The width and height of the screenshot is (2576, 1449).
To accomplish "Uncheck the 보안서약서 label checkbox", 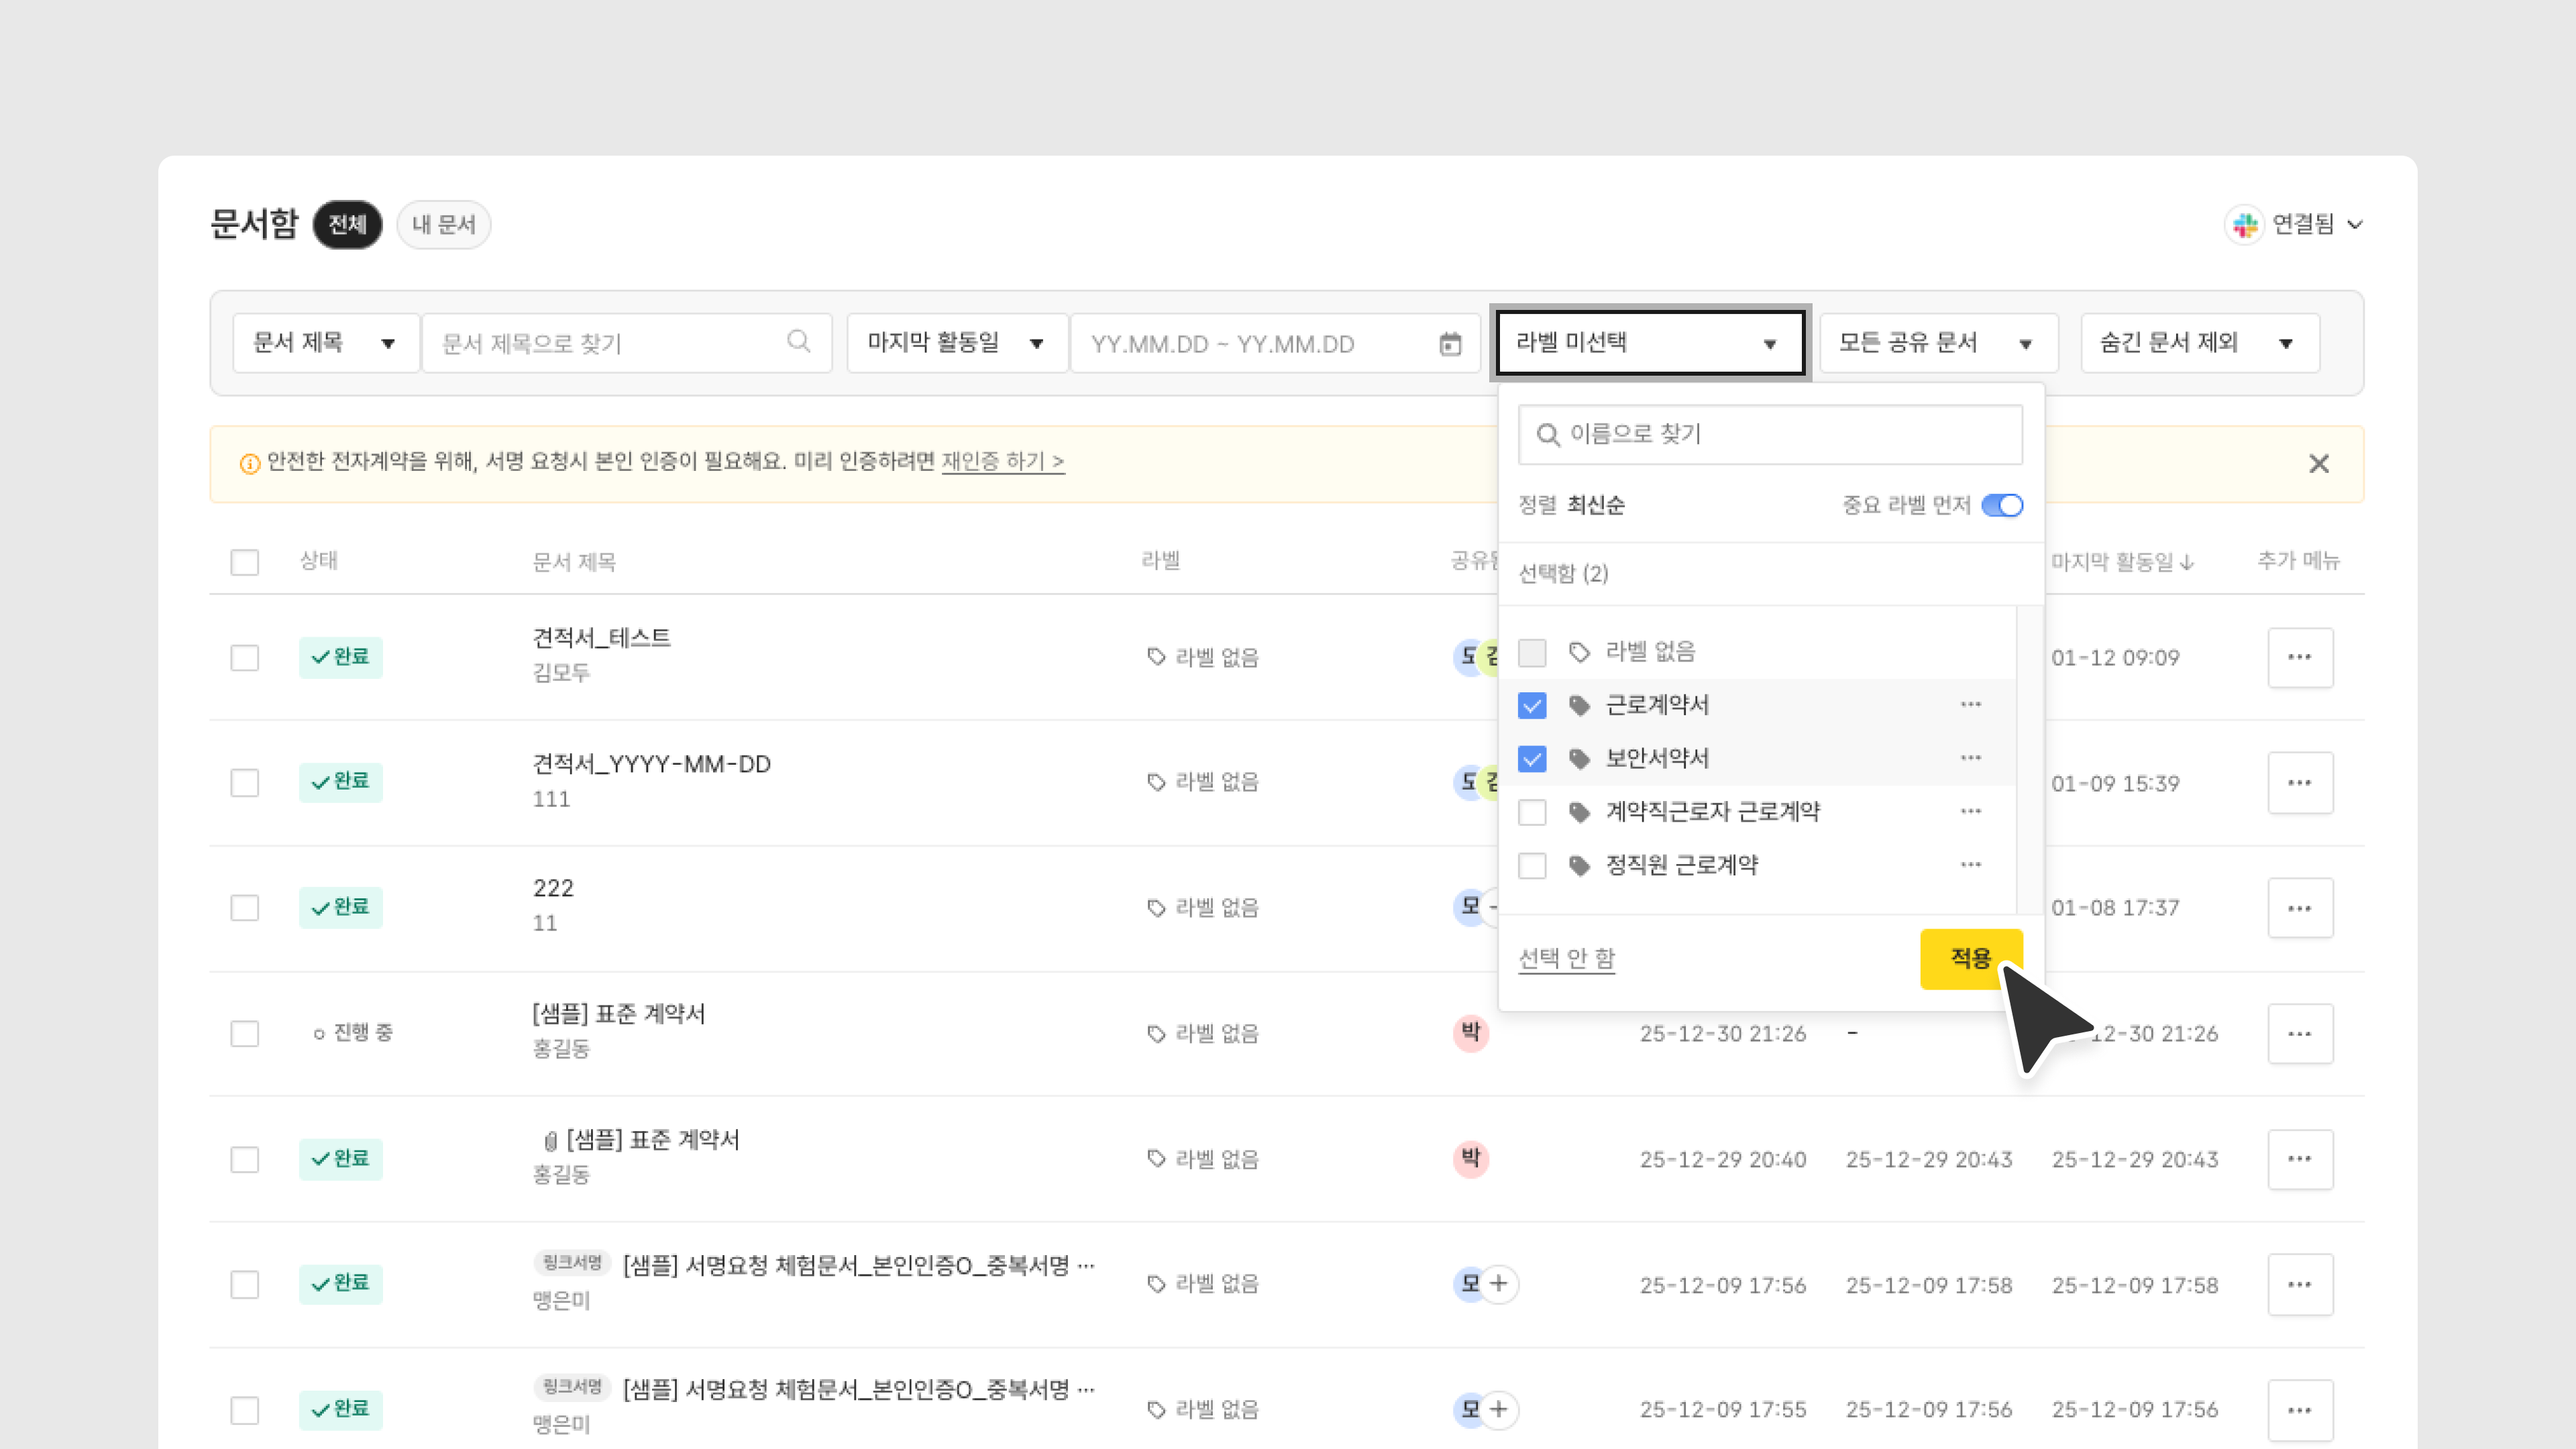I will click(1532, 759).
